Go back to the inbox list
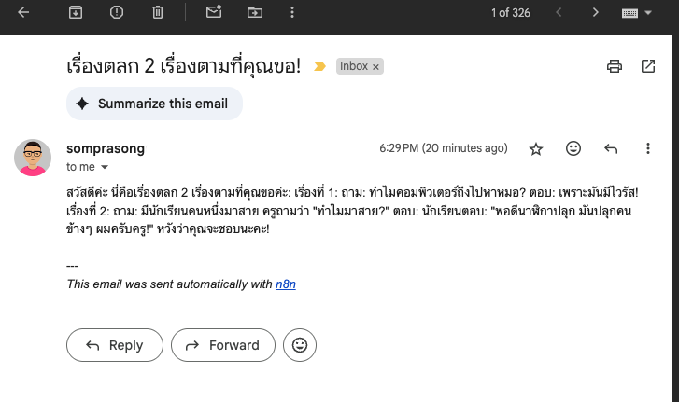 (x=23, y=12)
